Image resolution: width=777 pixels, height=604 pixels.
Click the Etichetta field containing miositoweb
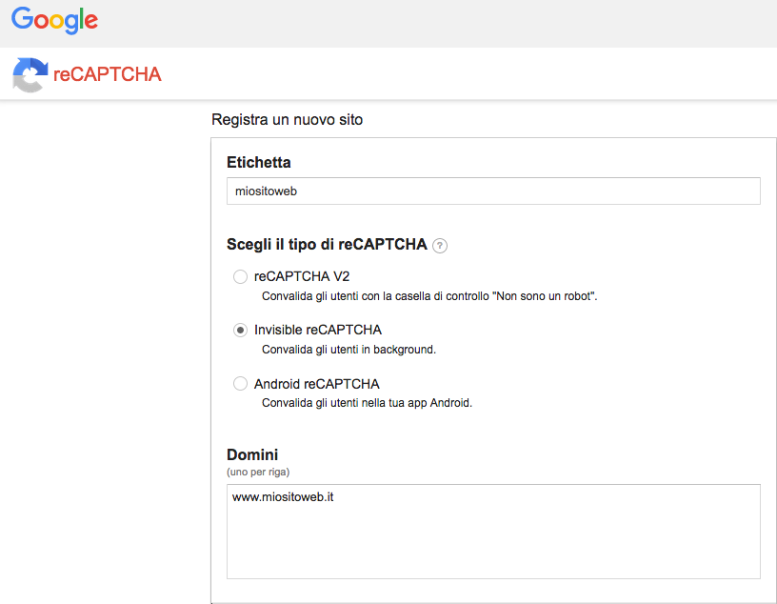pyautogui.click(x=493, y=191)
